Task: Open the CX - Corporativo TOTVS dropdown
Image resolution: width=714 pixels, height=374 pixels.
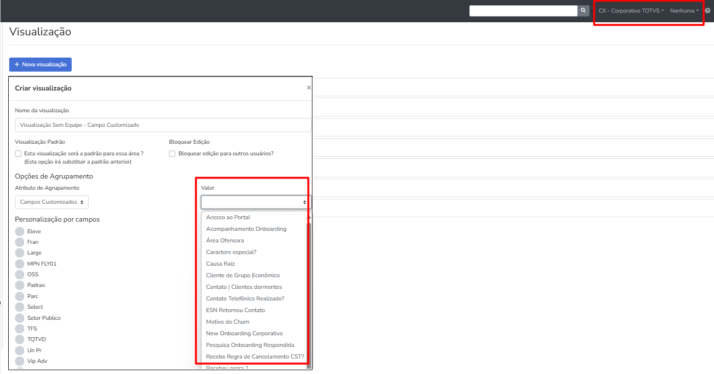Action: click(x=631, y=11)
